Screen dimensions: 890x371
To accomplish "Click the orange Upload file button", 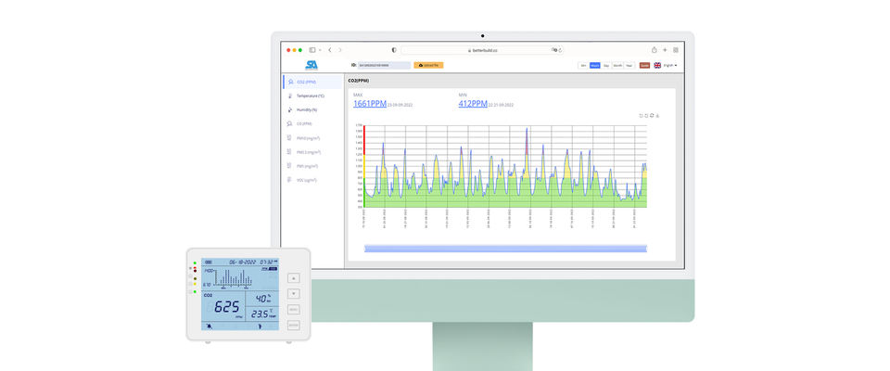I will point(428,65).
